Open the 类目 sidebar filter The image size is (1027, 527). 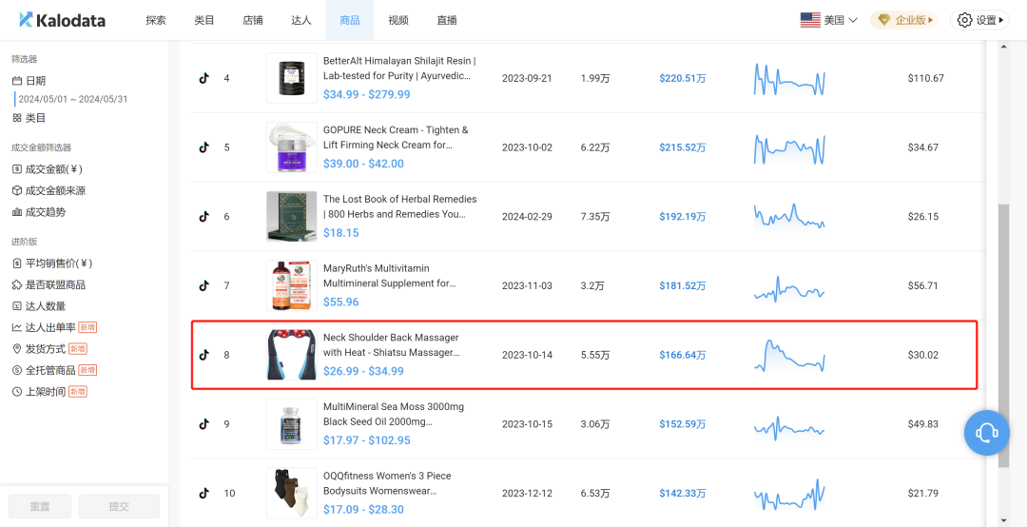pos(29,118)
